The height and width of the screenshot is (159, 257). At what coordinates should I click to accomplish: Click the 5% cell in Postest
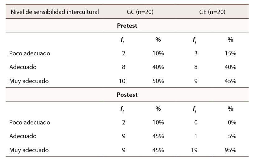(x=232, y=136)
